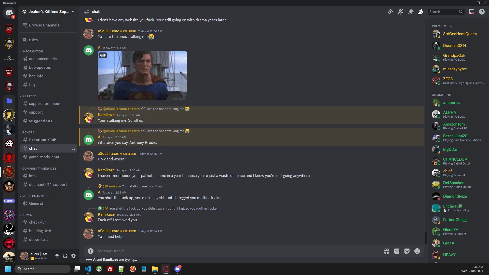Expand Jeaber's Killfeed server dropdown menu
Viewport: 489px width, 275px height.
click(x=73, y=12)
